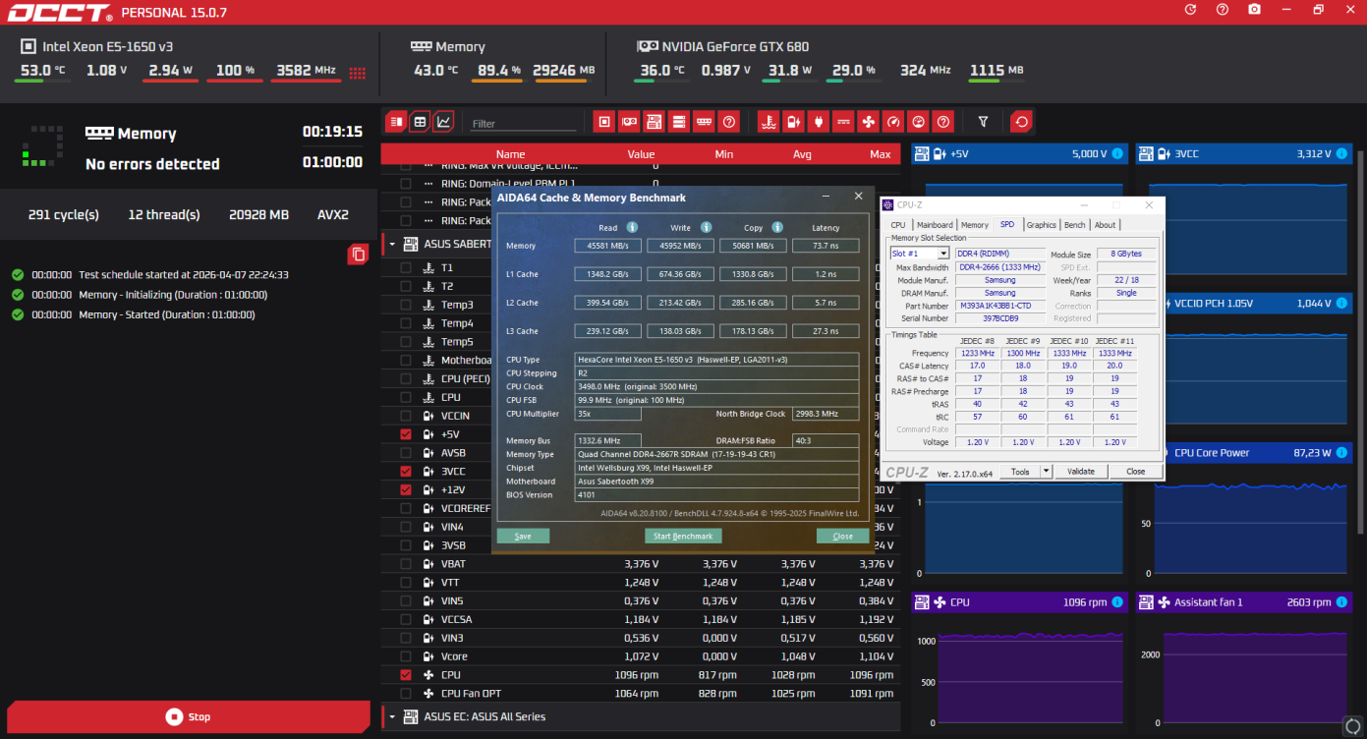
Task: Toggle the motherboard sensor source filter
Action: pos(654,122)
